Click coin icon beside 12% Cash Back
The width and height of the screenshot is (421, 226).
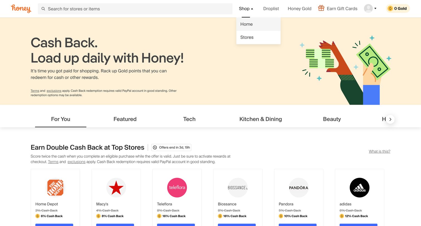(x=342, y=216)
